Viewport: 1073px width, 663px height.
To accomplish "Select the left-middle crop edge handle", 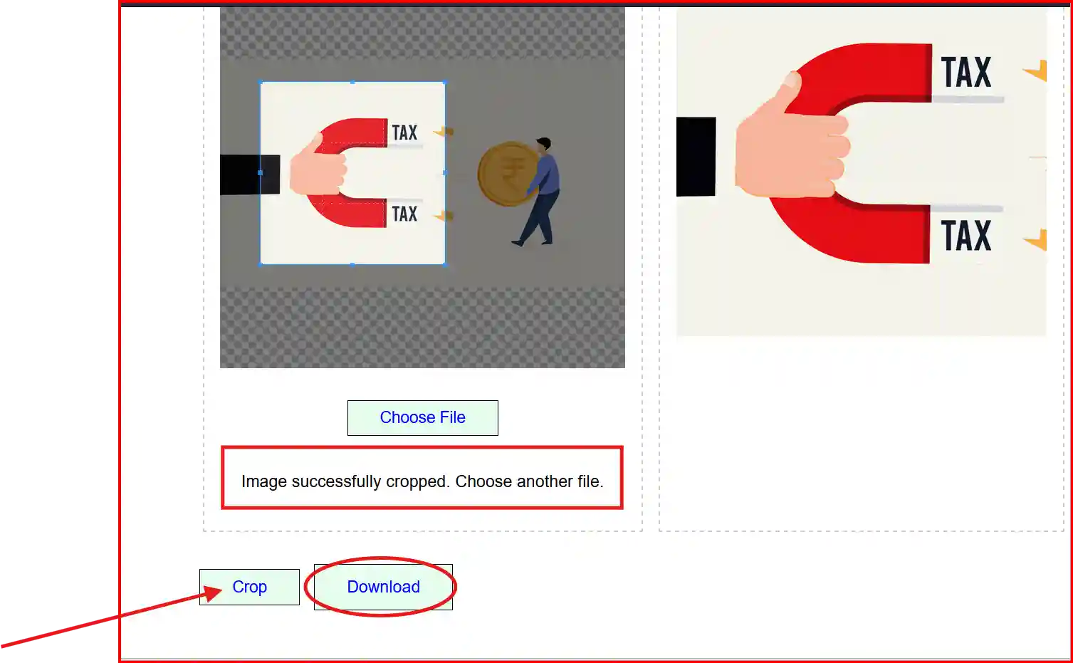I will click(x=261, y=172).
